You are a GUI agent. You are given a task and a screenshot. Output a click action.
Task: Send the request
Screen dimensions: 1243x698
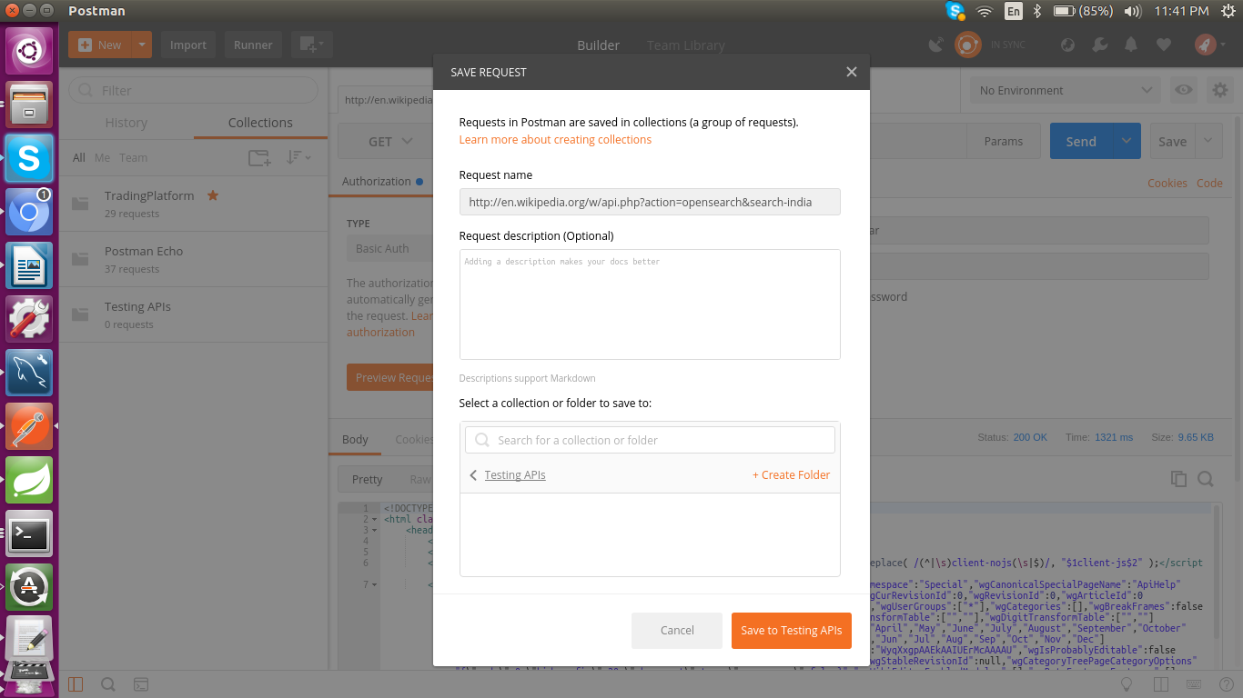tap(1081, 141)
